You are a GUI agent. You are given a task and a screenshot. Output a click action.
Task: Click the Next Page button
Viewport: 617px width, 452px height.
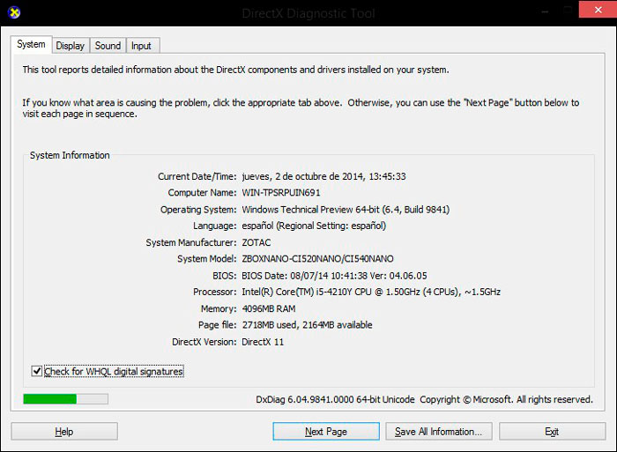pyautogui.click(x=325, y=432)
